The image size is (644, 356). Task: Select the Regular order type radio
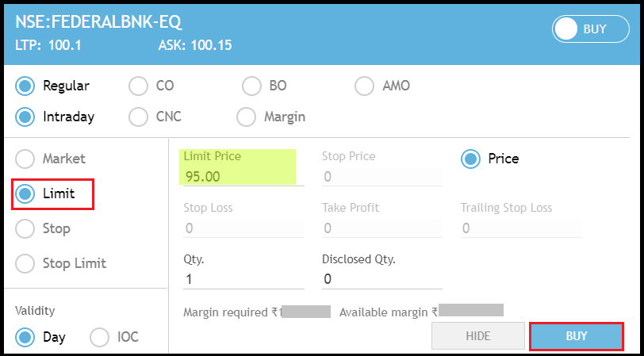(x=25, y=86)
